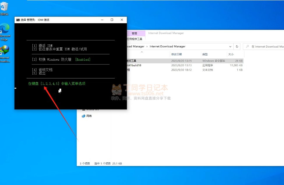The image size is (284, 185).
Task: Click the search magnifier icon in Explorer
Action: click(x=247, y=46)
